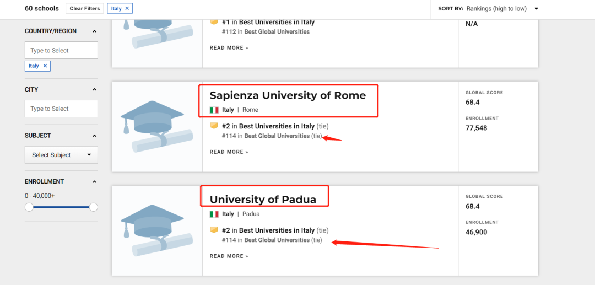Open Sapienza University of Rome title link

[288, 95]
